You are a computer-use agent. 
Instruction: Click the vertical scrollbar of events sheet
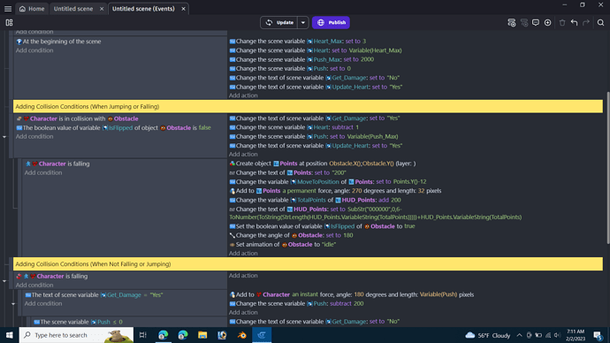(607, 167)
